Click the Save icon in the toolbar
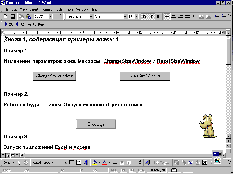The width and height of the screenshot is (233, 174). coord(13,17)
